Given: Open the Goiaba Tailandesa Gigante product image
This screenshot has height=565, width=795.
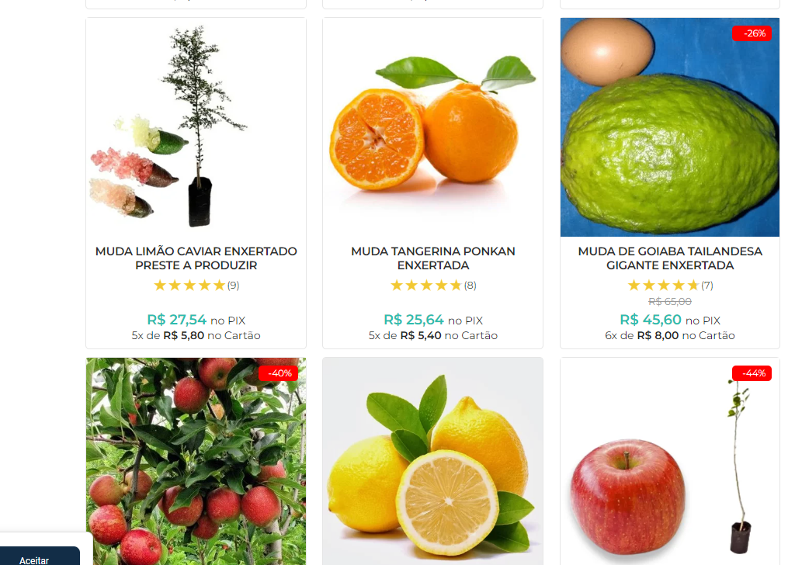Looking at the screenshot, I should point(670,127).
